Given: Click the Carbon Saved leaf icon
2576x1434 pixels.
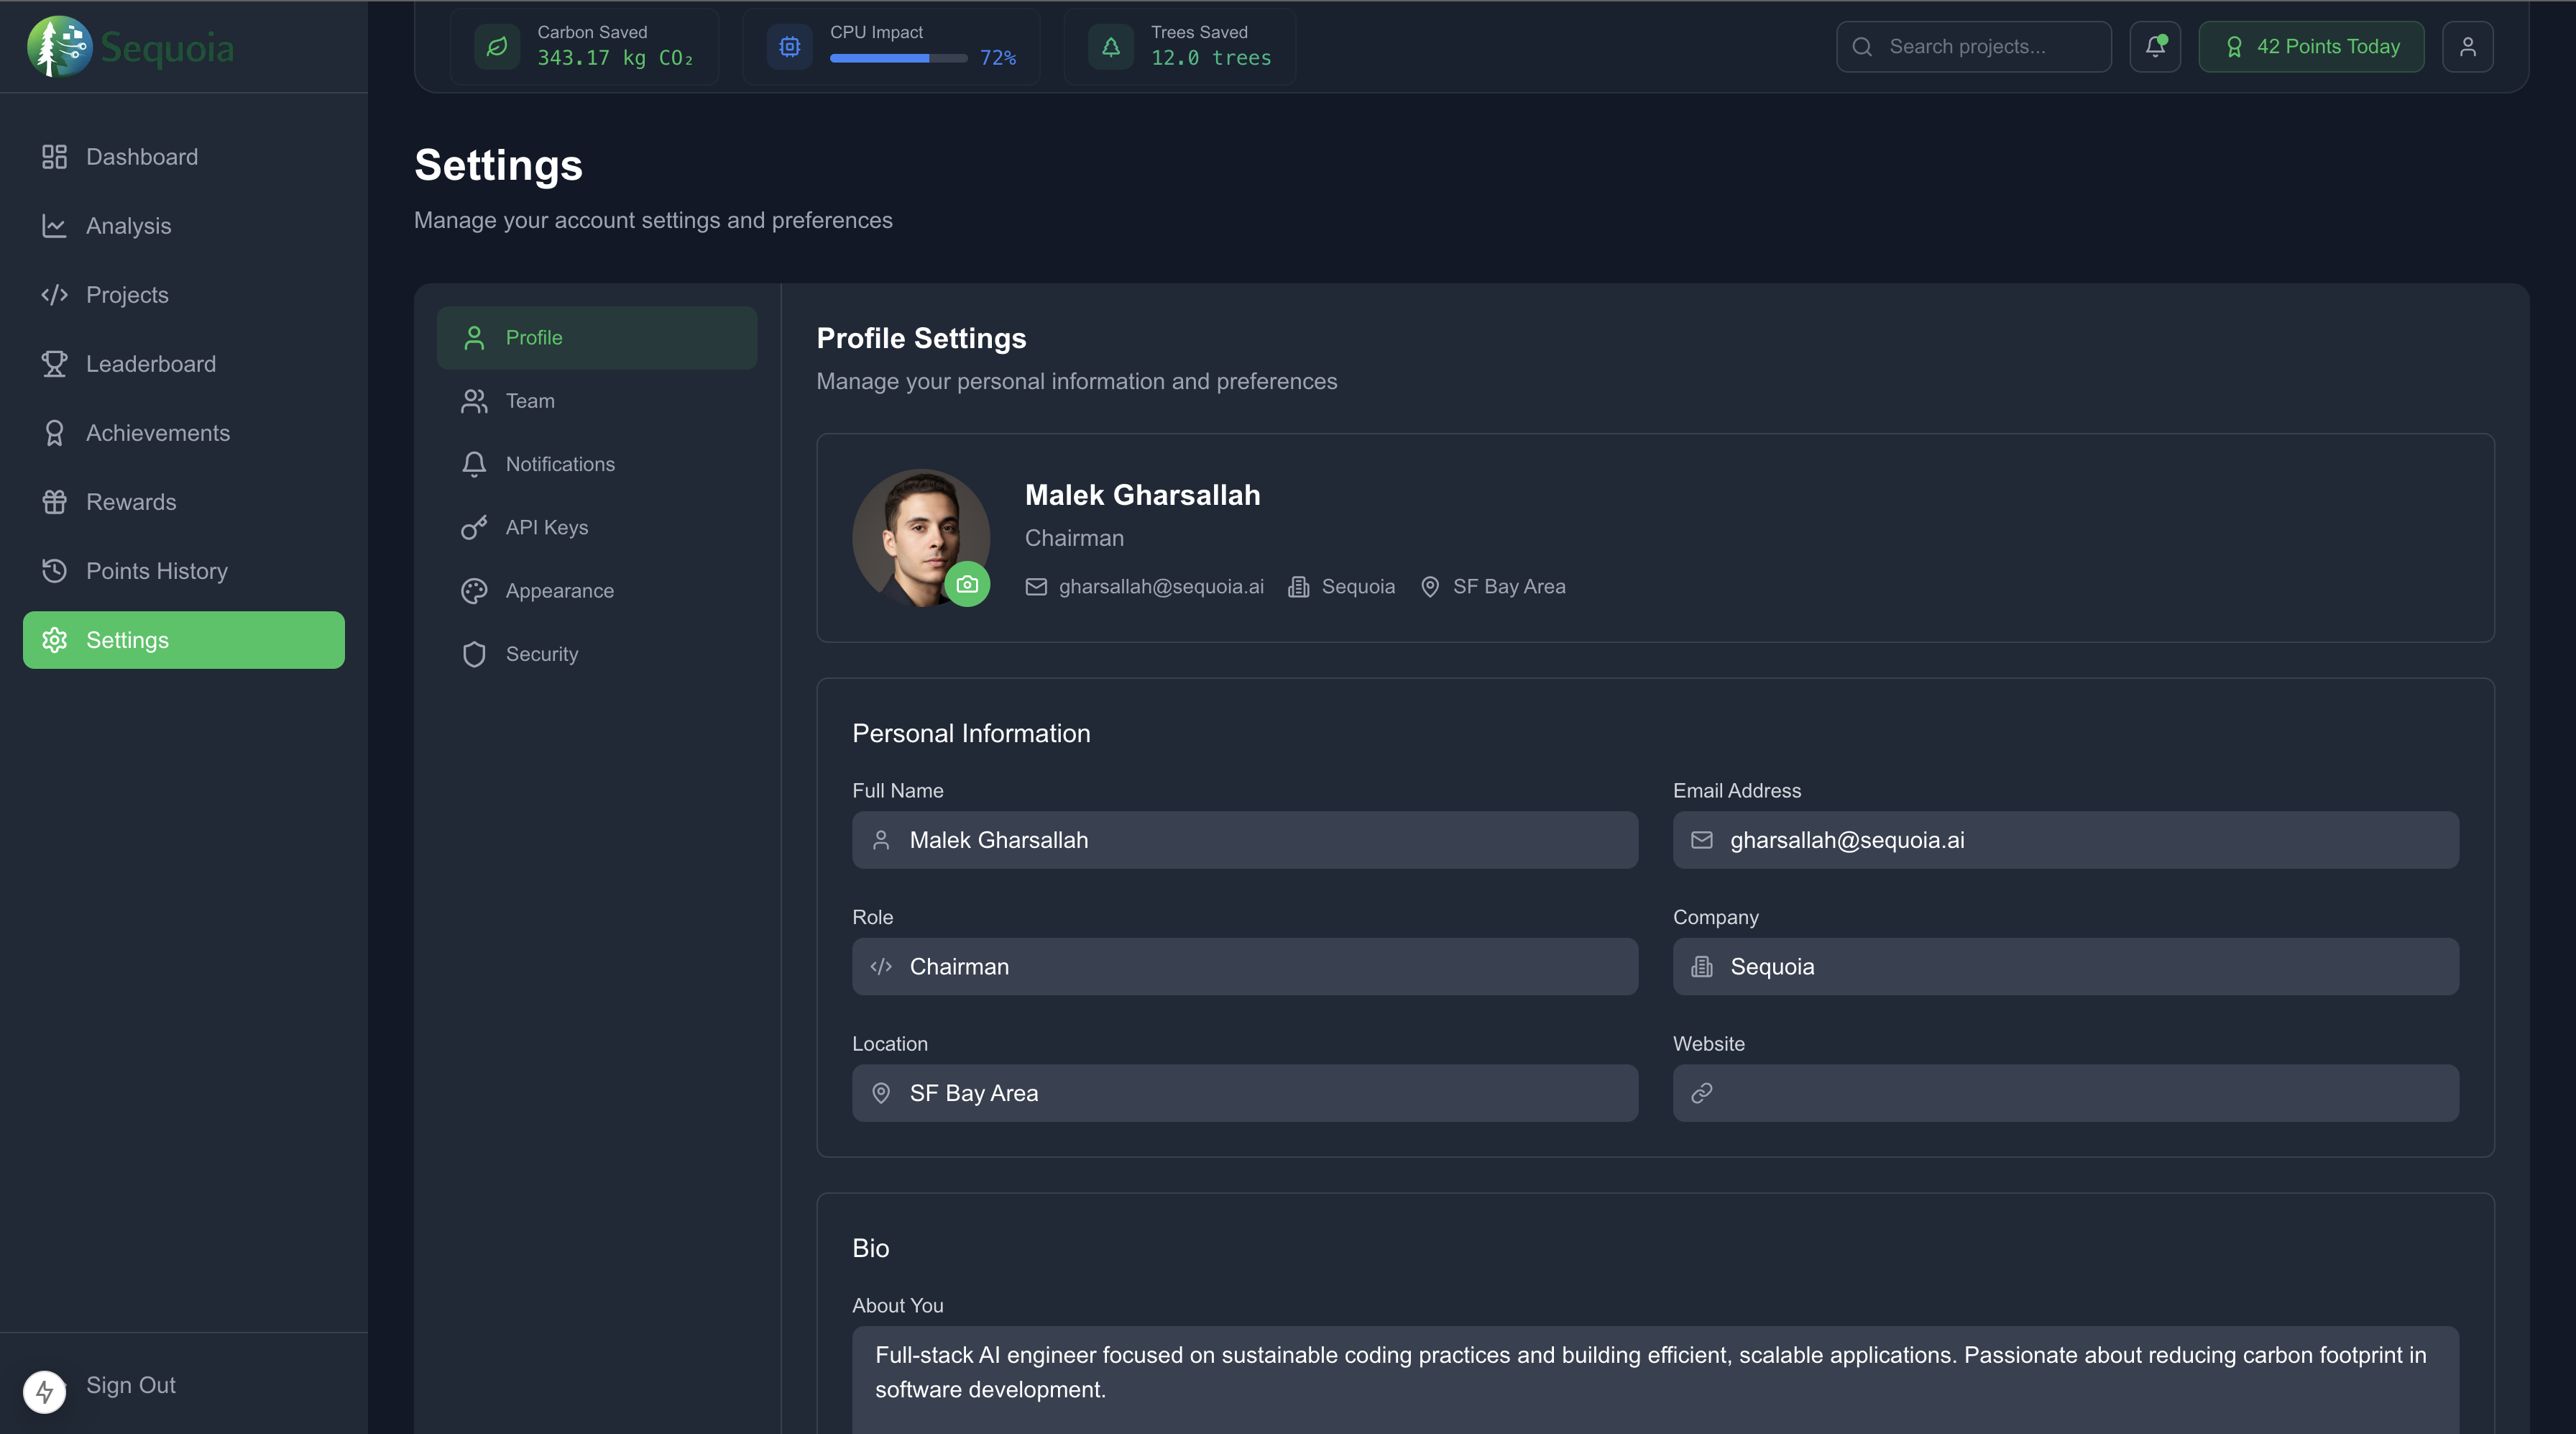Looking at the screenshot, I should 497,47.
